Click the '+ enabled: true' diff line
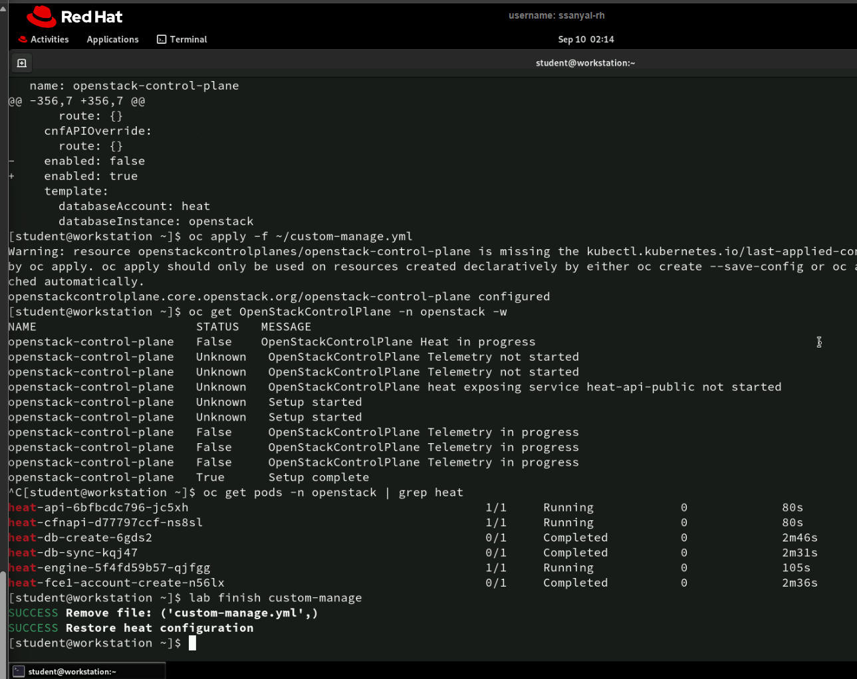857x679 pixels. coord(90,176)
